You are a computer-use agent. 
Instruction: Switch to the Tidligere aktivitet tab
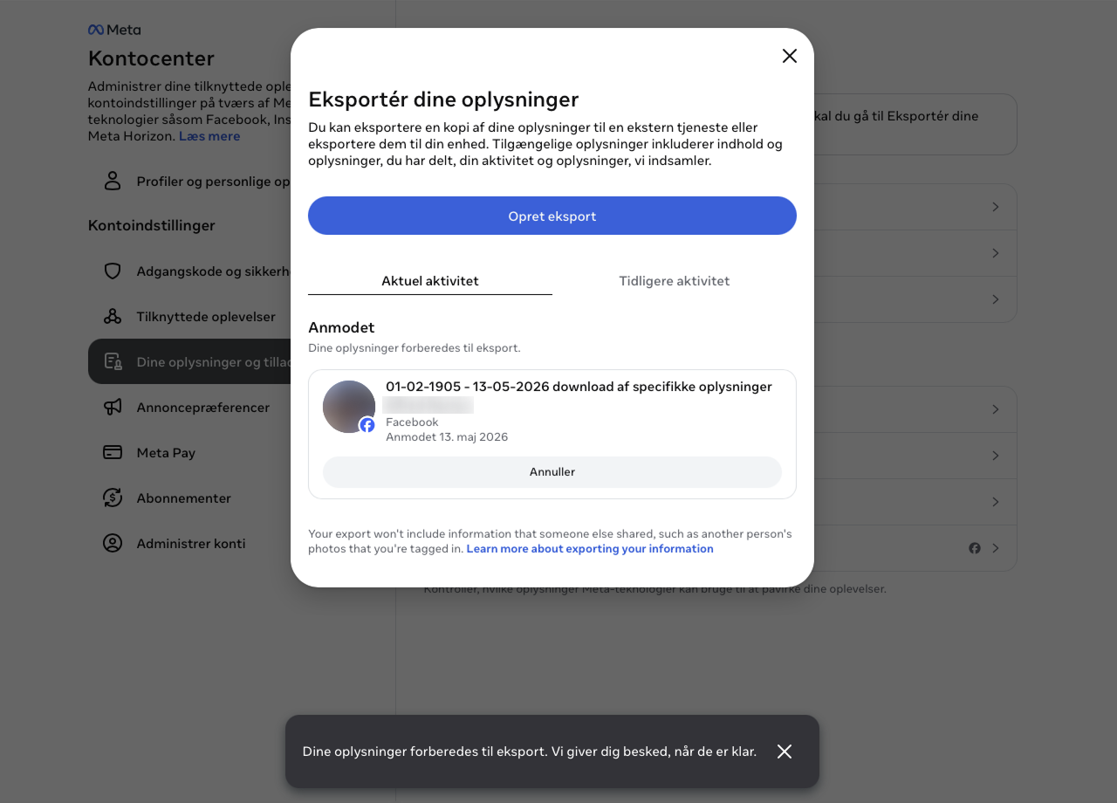pyautogui.click(x=675, y=281)
